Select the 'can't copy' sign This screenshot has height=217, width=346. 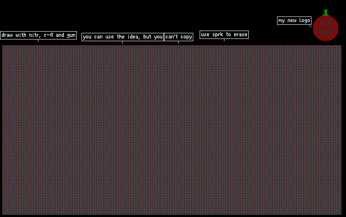click(179, 37)
